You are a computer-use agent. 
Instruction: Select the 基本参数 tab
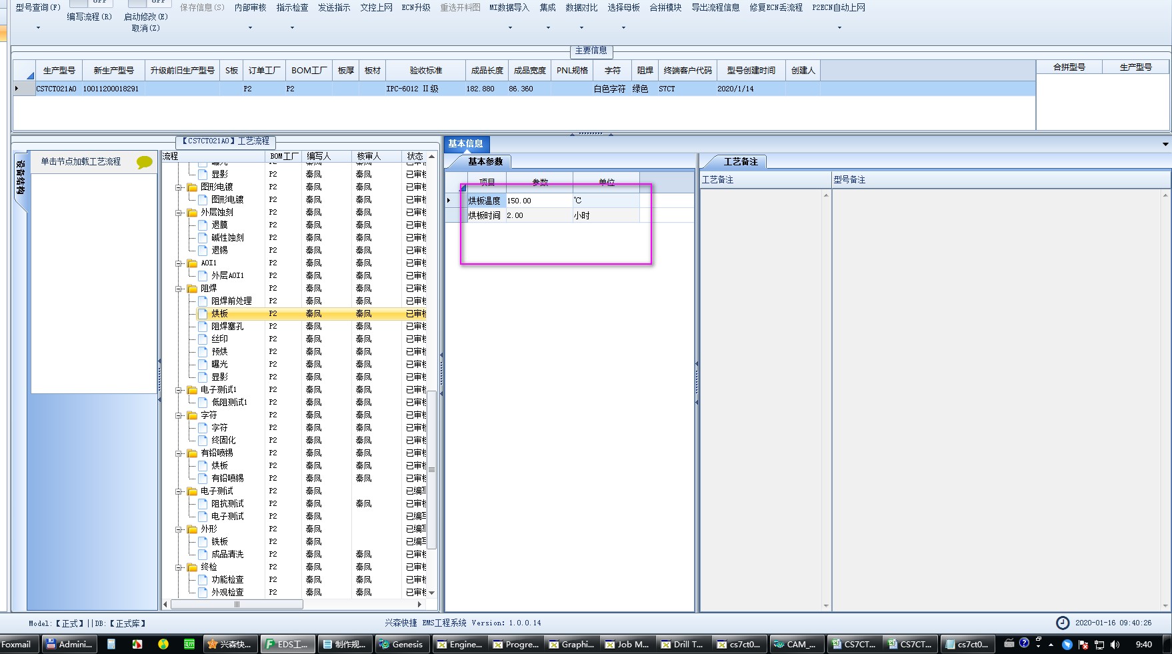point(485,161)
